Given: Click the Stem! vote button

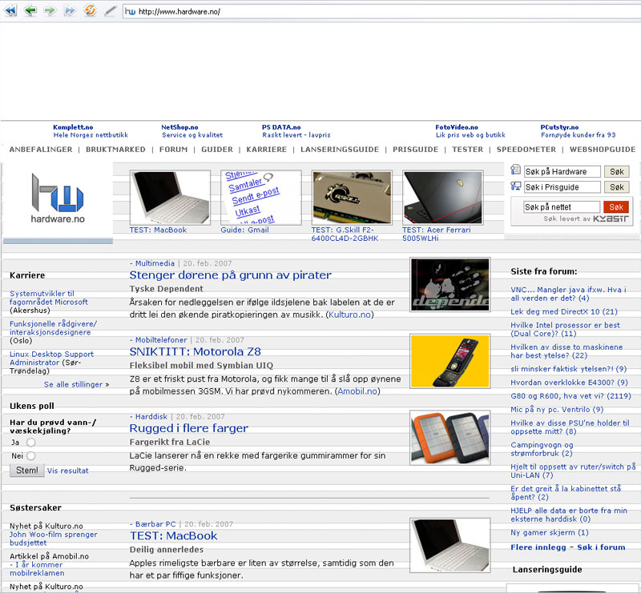Looking at the screenshot, I should coord(27,470).
